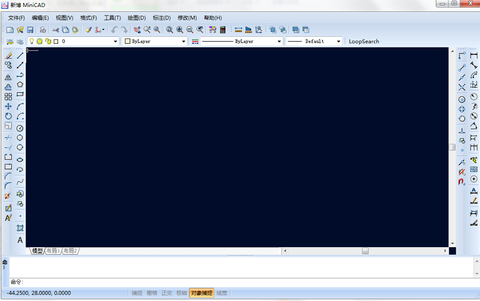Select the Pan hand tool icon
480x301 pixels.
137,30
